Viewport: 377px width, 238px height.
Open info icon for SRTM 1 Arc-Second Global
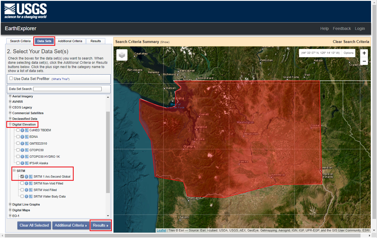(26, 177)
